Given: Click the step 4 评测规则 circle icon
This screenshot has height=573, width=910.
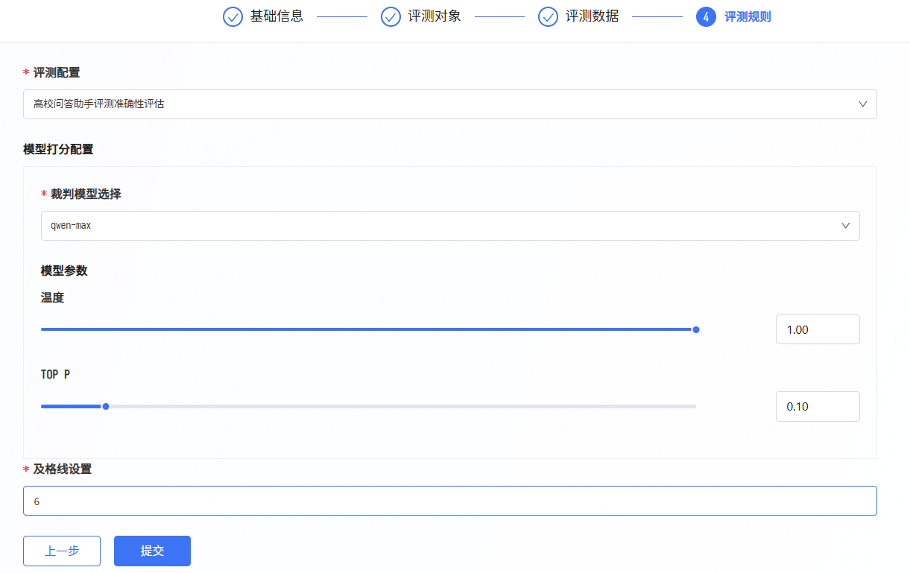Looking at the screenshot, I should tap(706, 16).
